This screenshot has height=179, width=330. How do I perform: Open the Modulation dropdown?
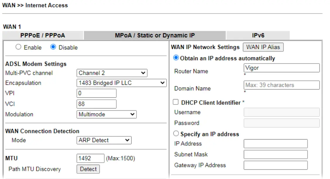click(106, 114)
